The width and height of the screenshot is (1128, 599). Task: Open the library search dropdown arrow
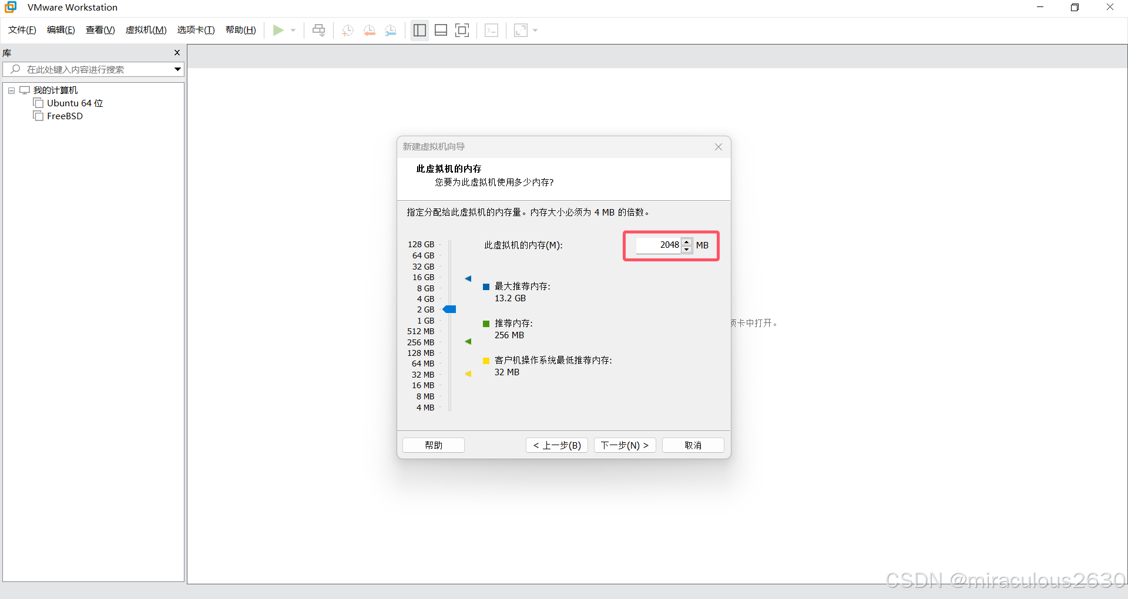[177, 69]
